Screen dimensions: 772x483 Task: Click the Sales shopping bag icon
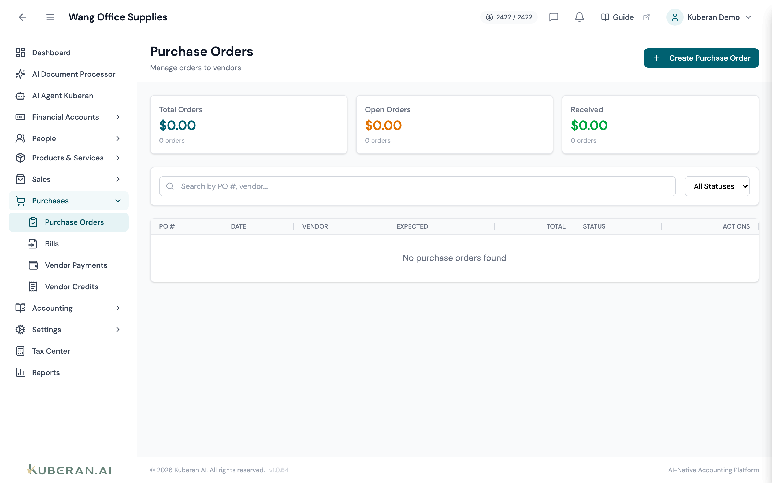click(20, 179)
